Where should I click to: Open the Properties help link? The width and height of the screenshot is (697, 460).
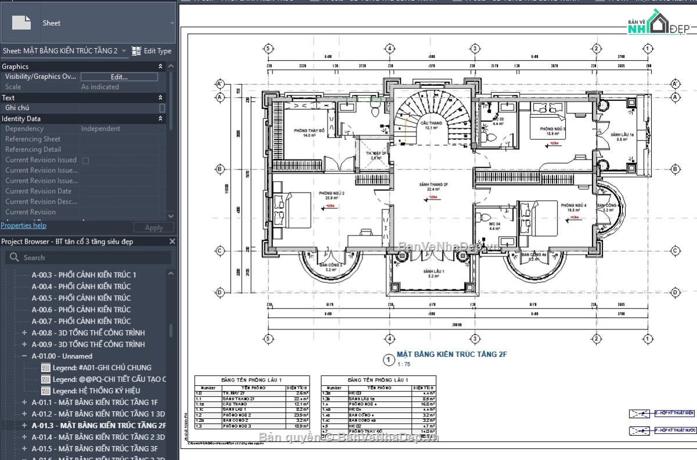click(24, 225)
